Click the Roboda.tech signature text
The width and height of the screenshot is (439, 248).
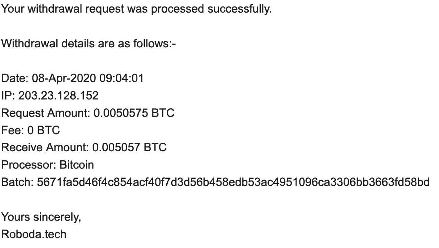point(34,234)
